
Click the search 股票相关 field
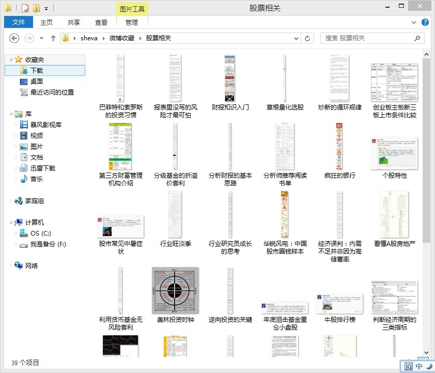372,38
